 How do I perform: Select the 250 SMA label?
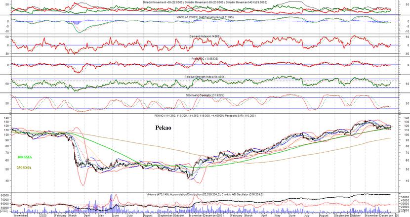pyautogui.click(x=24, y=168)
